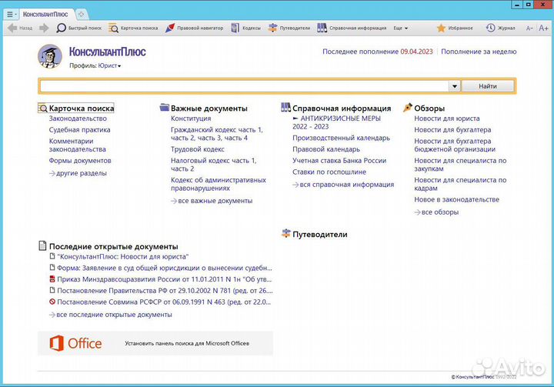Open Новости для специалиста по закупкам
The width and height of the screenshot is (554, 387).
[460, 165]
